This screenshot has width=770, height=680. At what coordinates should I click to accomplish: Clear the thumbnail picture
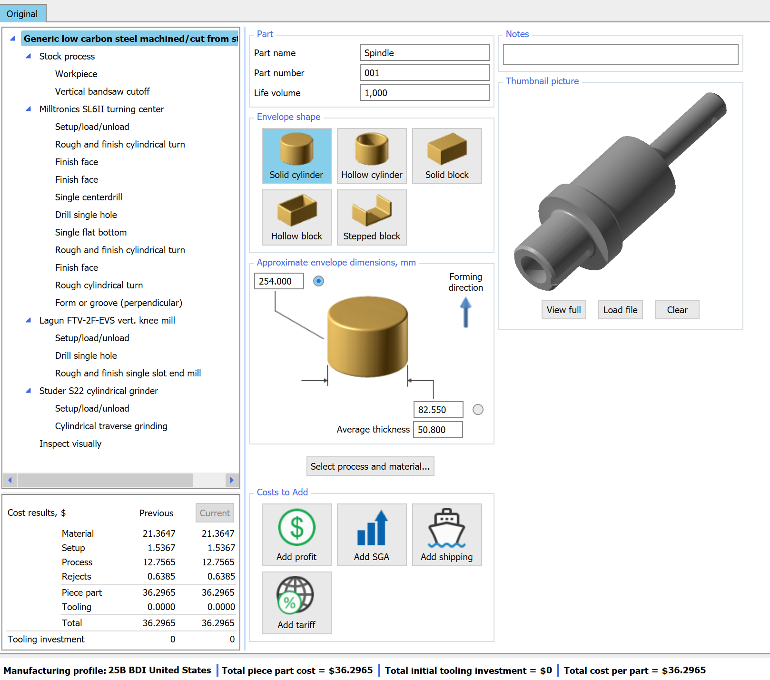point(677,309)
